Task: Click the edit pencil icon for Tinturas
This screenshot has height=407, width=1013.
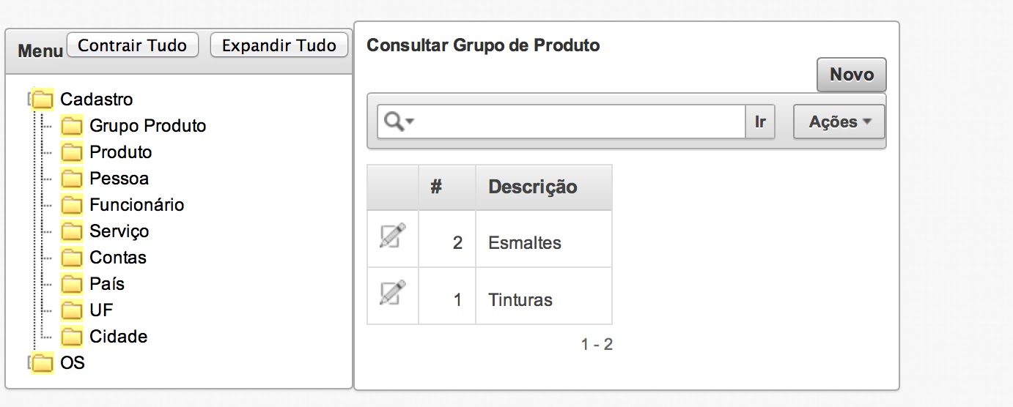Action: tap(393, 293)
